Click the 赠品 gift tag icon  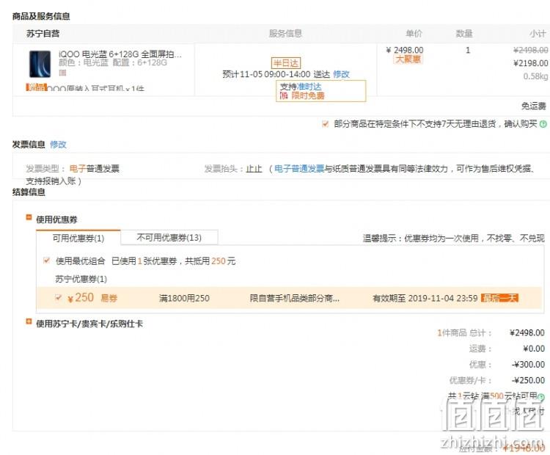[x=36, y=87]
